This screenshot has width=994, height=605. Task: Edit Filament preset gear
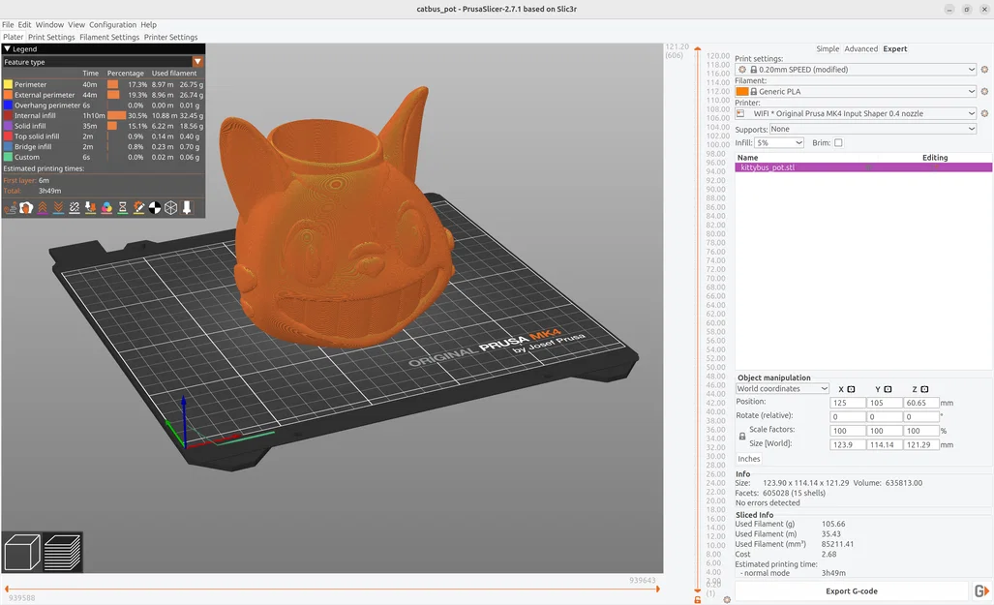coord(984,91)
